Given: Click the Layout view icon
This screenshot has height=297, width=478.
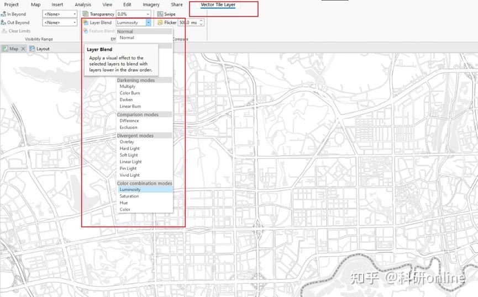Looking at the screenshot, I should pos(32,49).
